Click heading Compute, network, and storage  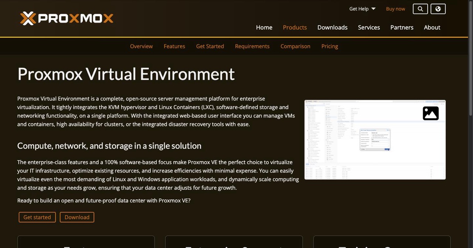tap(109, 146)
